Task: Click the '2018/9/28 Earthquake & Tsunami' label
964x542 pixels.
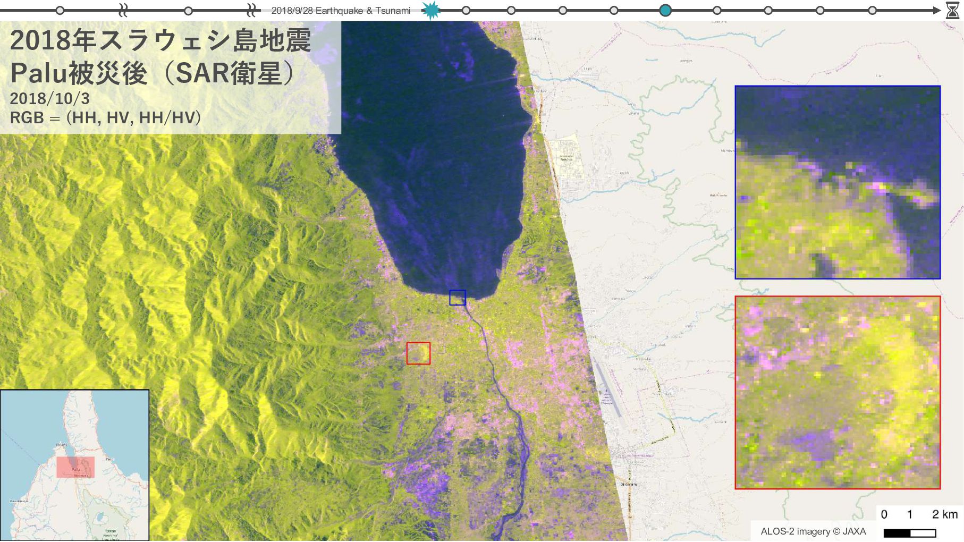Action: (341, 11)
